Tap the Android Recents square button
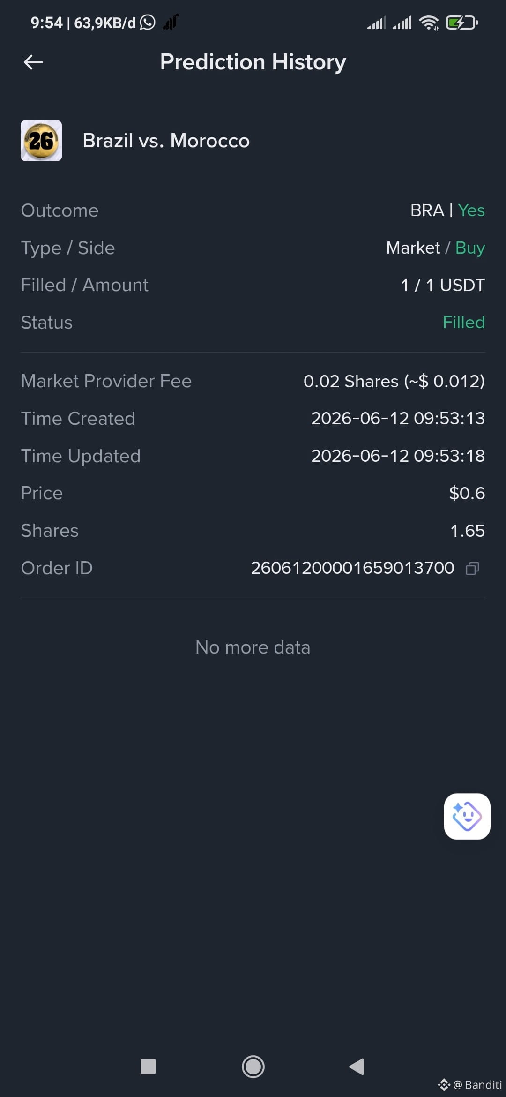The height and width of the screenshot is (1097, 506). click(x=148, y=1067)
